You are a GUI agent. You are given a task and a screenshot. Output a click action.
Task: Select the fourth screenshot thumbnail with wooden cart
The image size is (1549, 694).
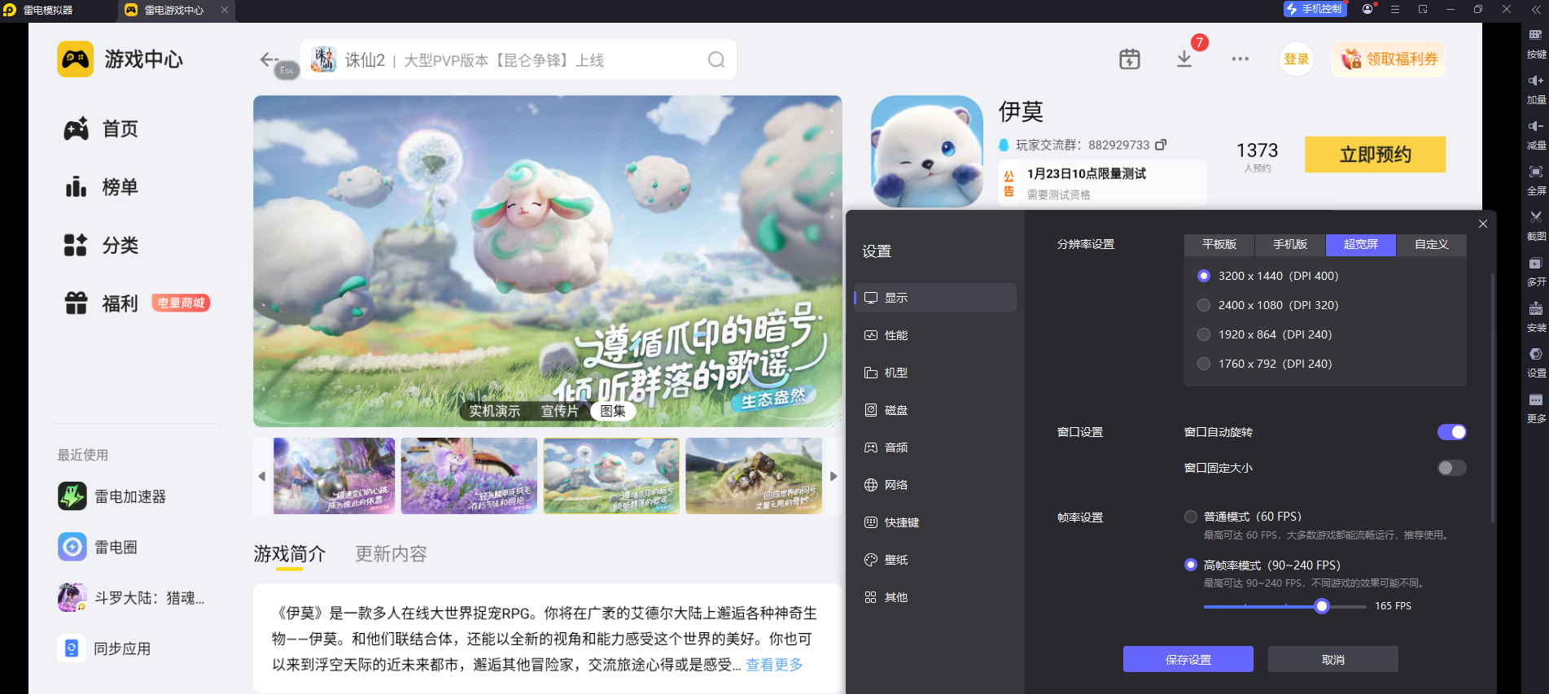pos(754,476)
